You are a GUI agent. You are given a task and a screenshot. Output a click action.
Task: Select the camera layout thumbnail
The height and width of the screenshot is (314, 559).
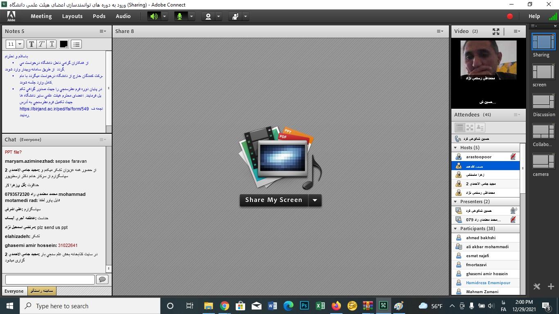(543, 161)
